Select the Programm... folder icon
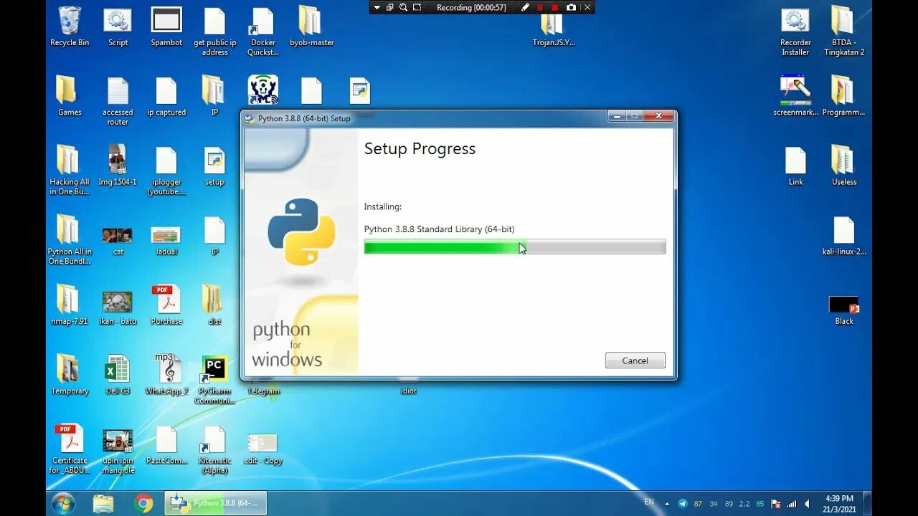 coord(843,96)
